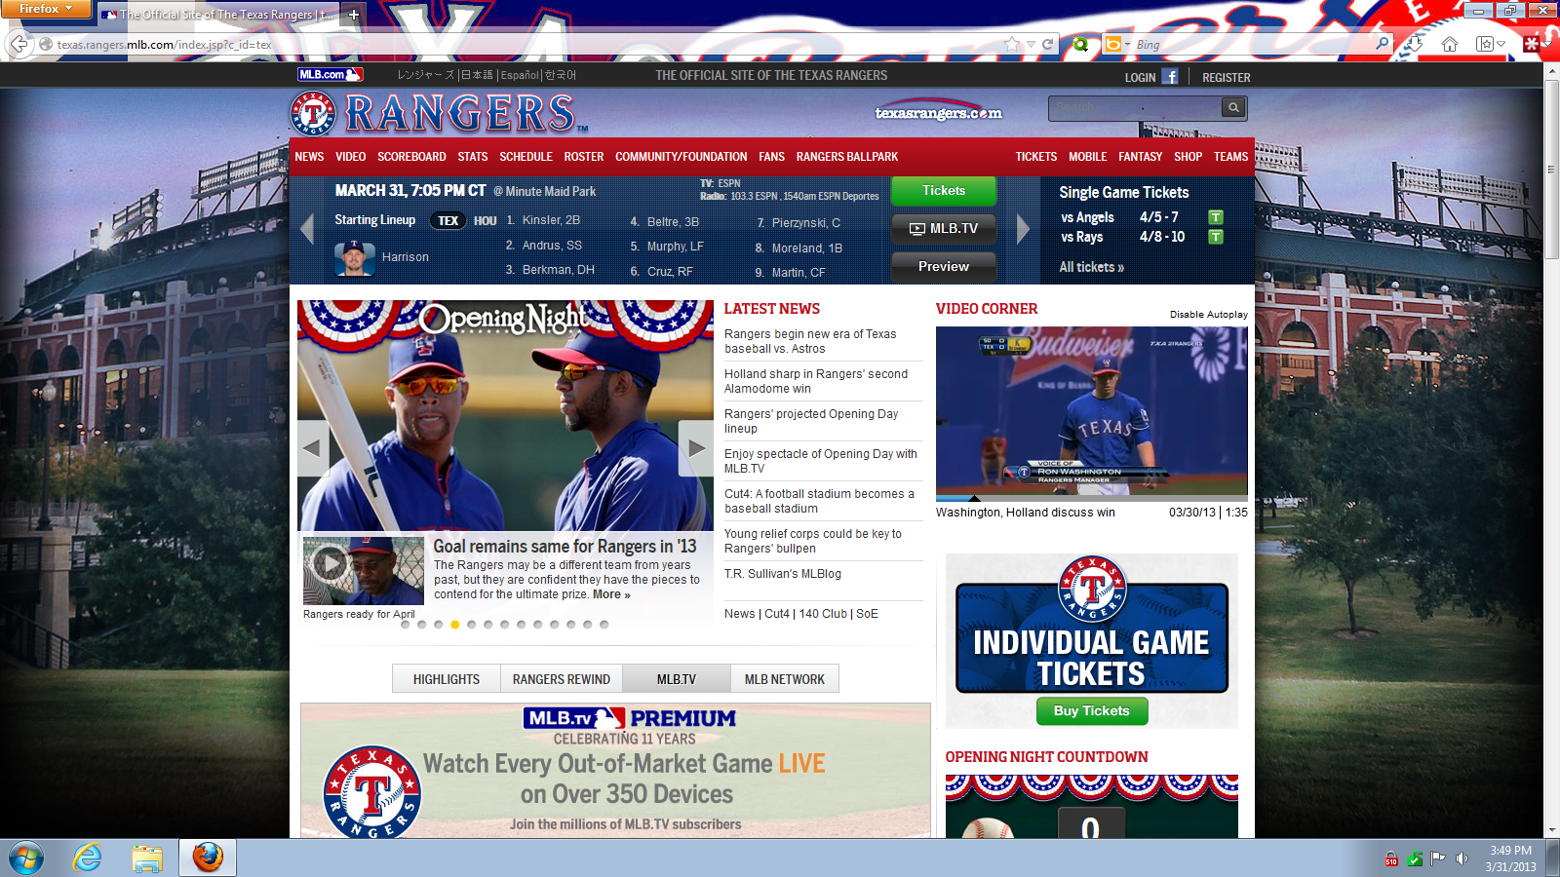Open the Firefox Downloads arrow icon

click(1415, 44)
